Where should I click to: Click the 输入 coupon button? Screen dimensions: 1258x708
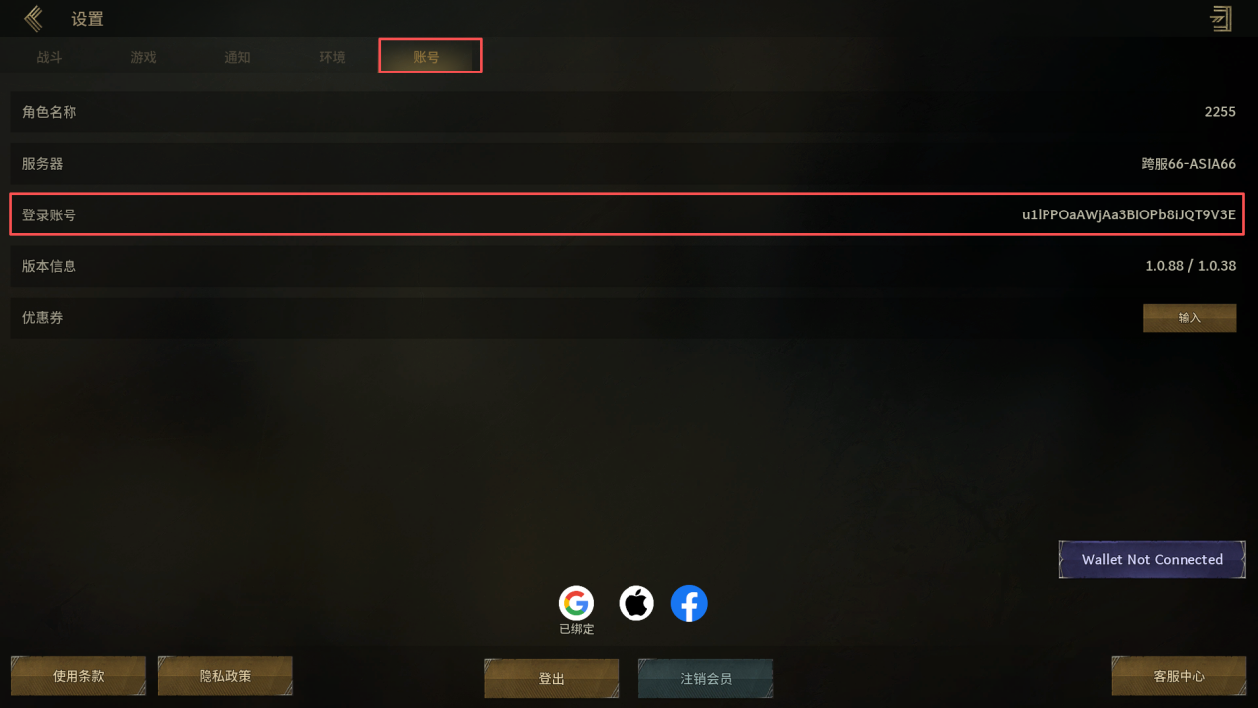tap(1189, 318)
